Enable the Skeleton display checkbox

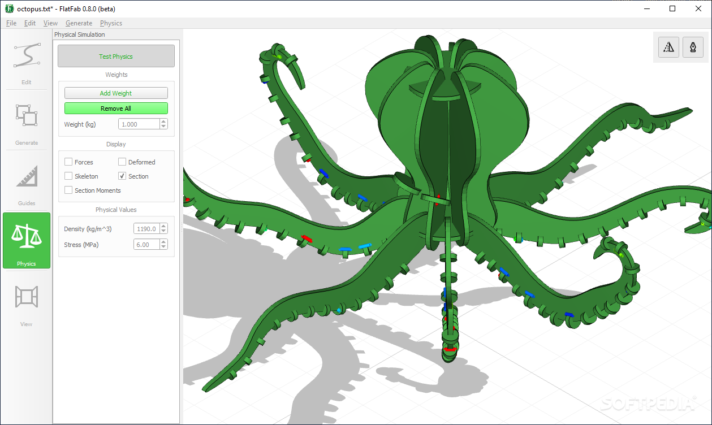pos(68,176)
